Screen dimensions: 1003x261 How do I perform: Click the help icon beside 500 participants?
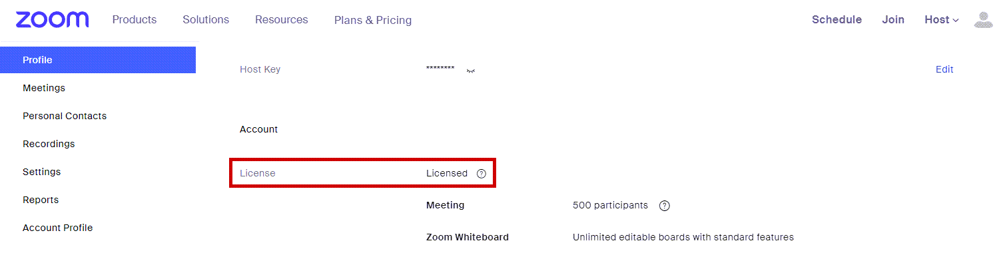coord(664,205)
